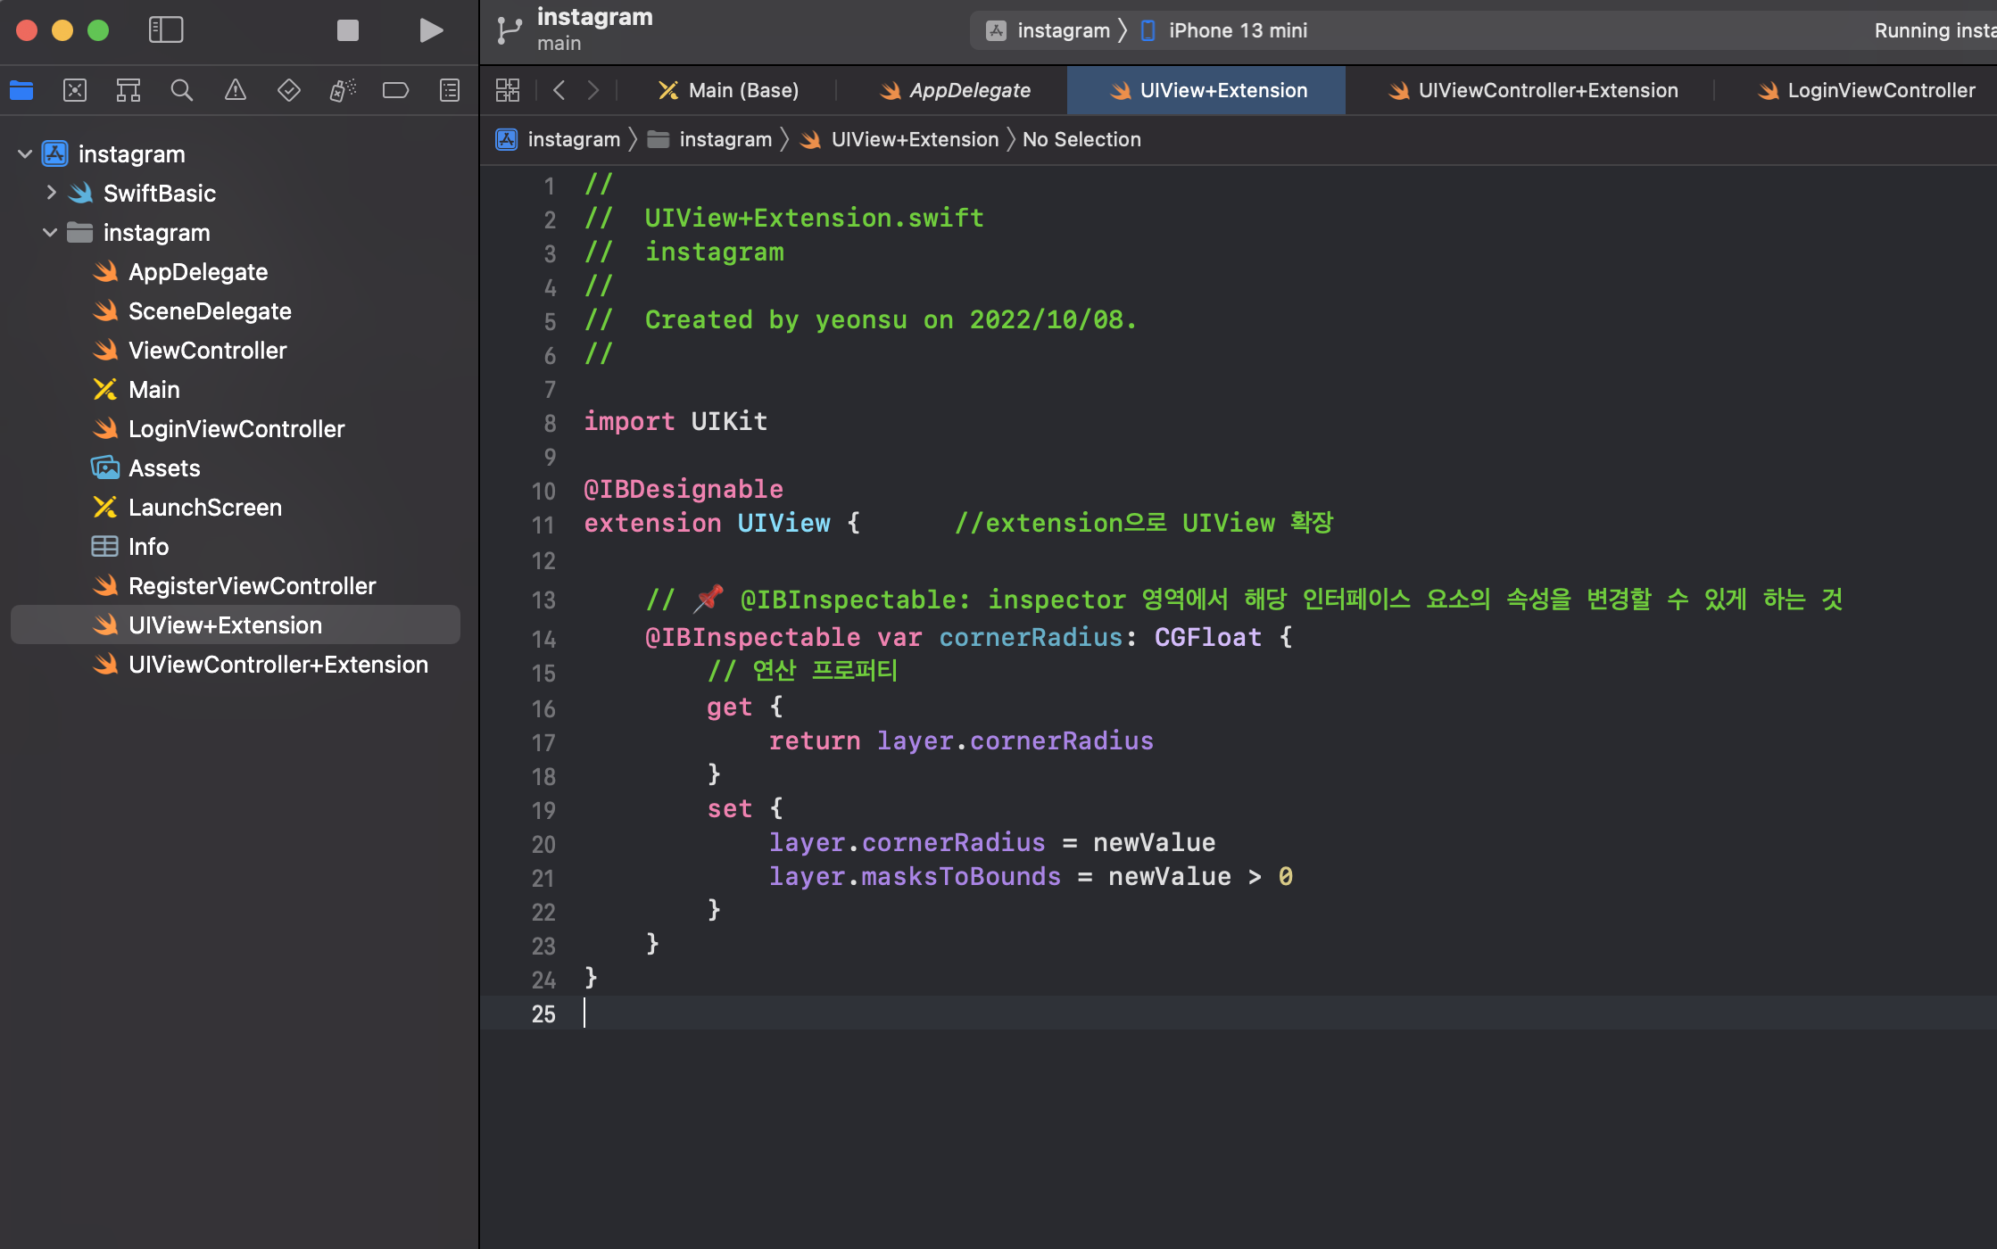Screen dimensions: 1997x1249
Task: Open the Find navigator search icon
Action: click(182, 90)
